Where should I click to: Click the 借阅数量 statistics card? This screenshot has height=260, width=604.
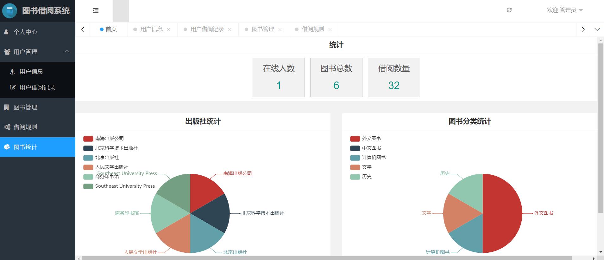[x=394, y=77]
